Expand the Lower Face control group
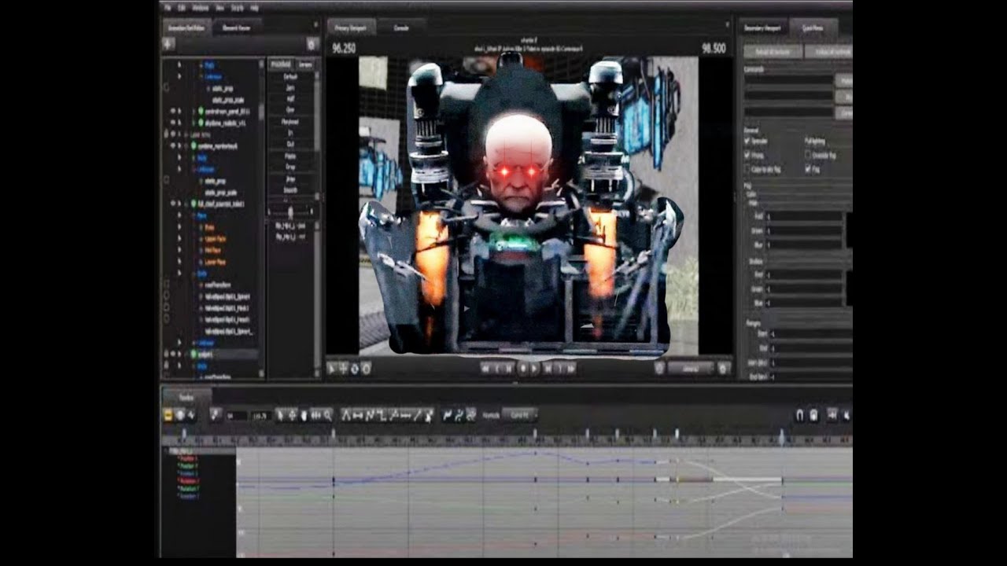The width and height of the screenshot is (1007, 566). click(x=200, y=261)
